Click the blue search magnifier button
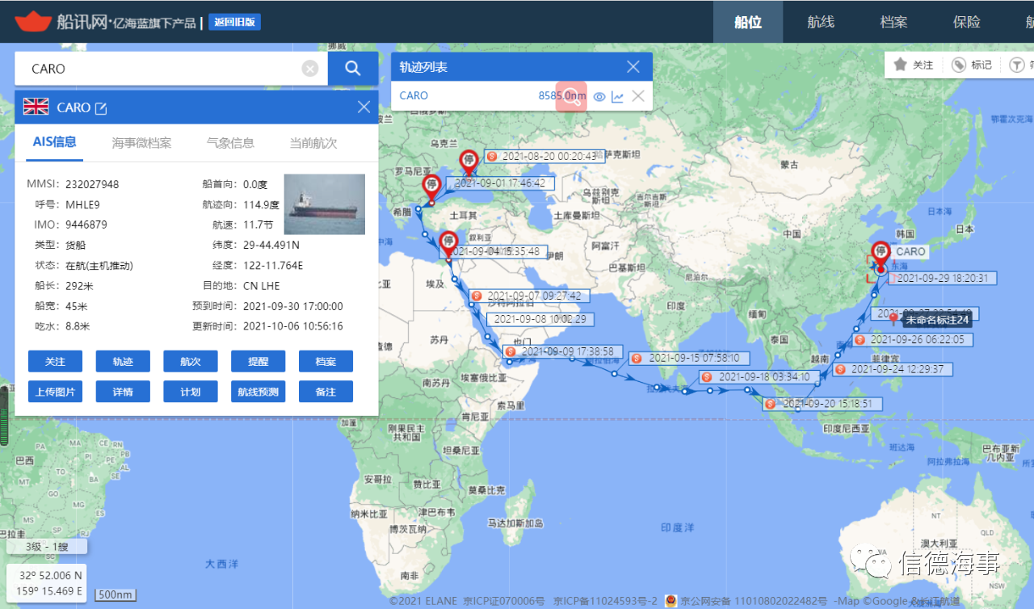 (x=353, y=69)
